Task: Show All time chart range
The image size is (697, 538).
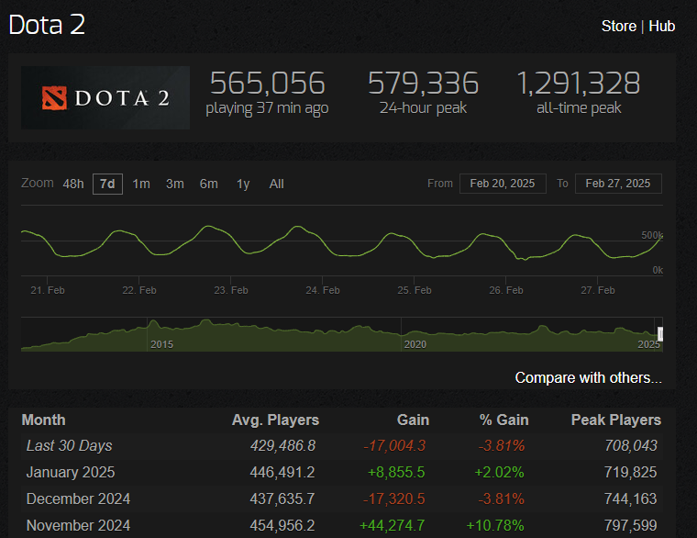Action: point(276,184)
